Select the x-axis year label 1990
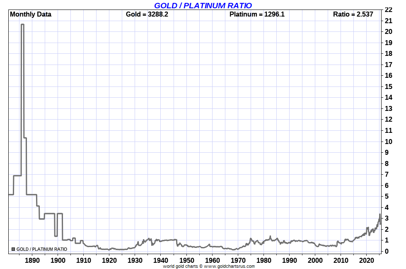 tap(290, 260)
